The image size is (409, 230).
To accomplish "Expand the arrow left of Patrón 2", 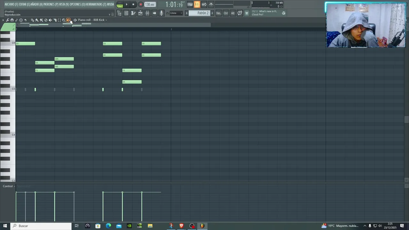I will pos(187,13).
